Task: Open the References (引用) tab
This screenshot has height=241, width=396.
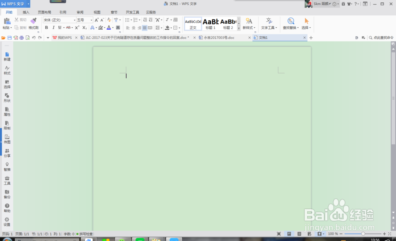Action: coord(63,12)
